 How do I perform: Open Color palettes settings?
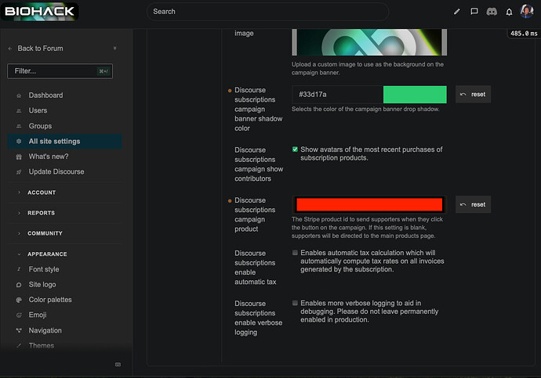64,300
